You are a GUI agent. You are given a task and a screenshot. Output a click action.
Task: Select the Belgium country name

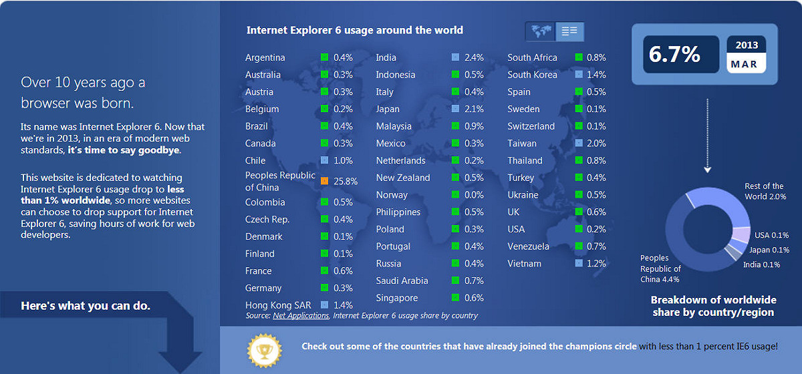[x=262, y=109]
